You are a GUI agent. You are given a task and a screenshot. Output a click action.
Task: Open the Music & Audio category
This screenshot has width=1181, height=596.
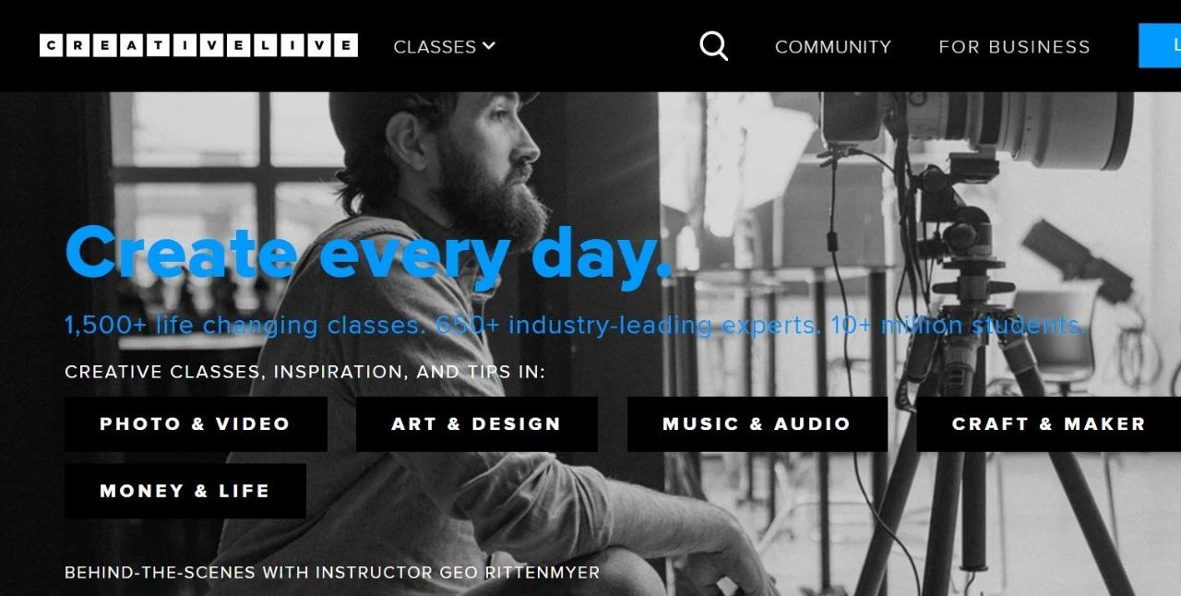[757, 424]
